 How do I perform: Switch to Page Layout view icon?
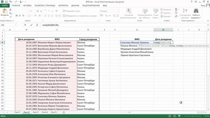click(x=175, y=116)
